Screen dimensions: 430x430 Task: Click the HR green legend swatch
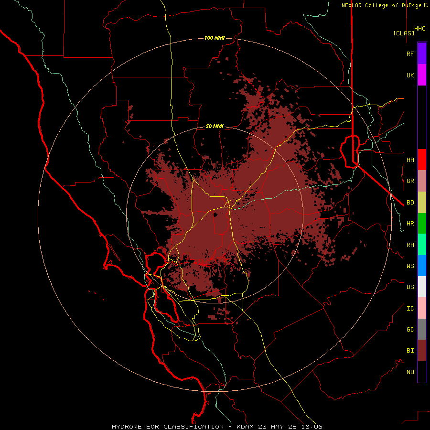(422, 223)
